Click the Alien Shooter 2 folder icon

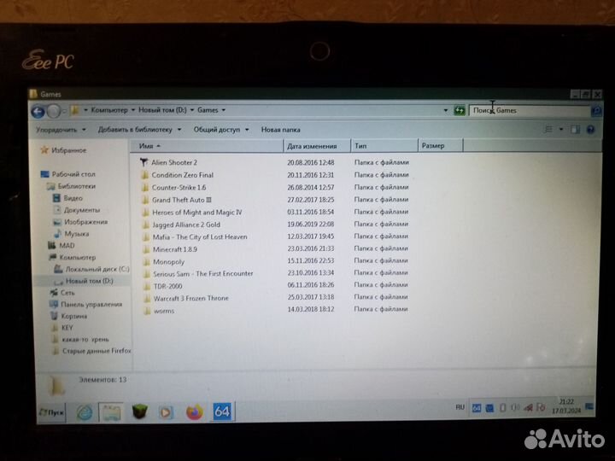(144, 162)
